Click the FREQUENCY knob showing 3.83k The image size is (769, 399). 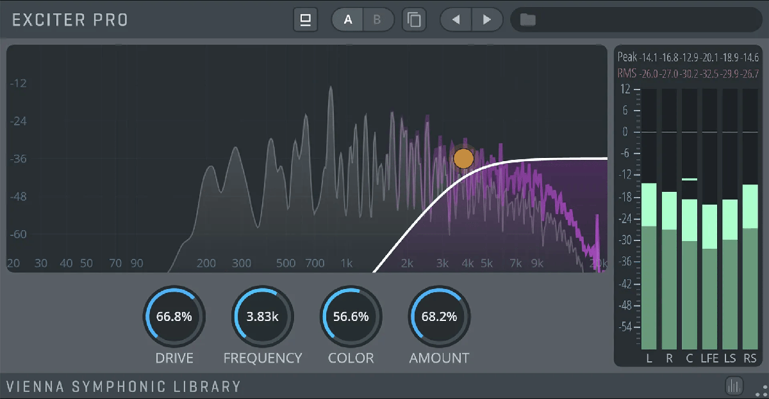[x=263, y=317]
